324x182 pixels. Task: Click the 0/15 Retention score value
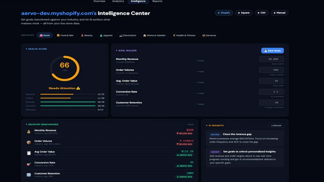click(100, 110)
